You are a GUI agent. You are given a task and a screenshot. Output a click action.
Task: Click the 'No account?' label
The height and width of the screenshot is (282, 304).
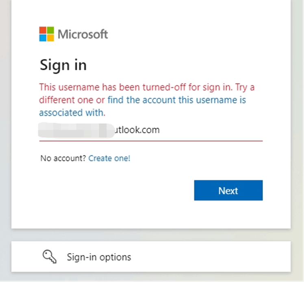(x=63, y=158)
